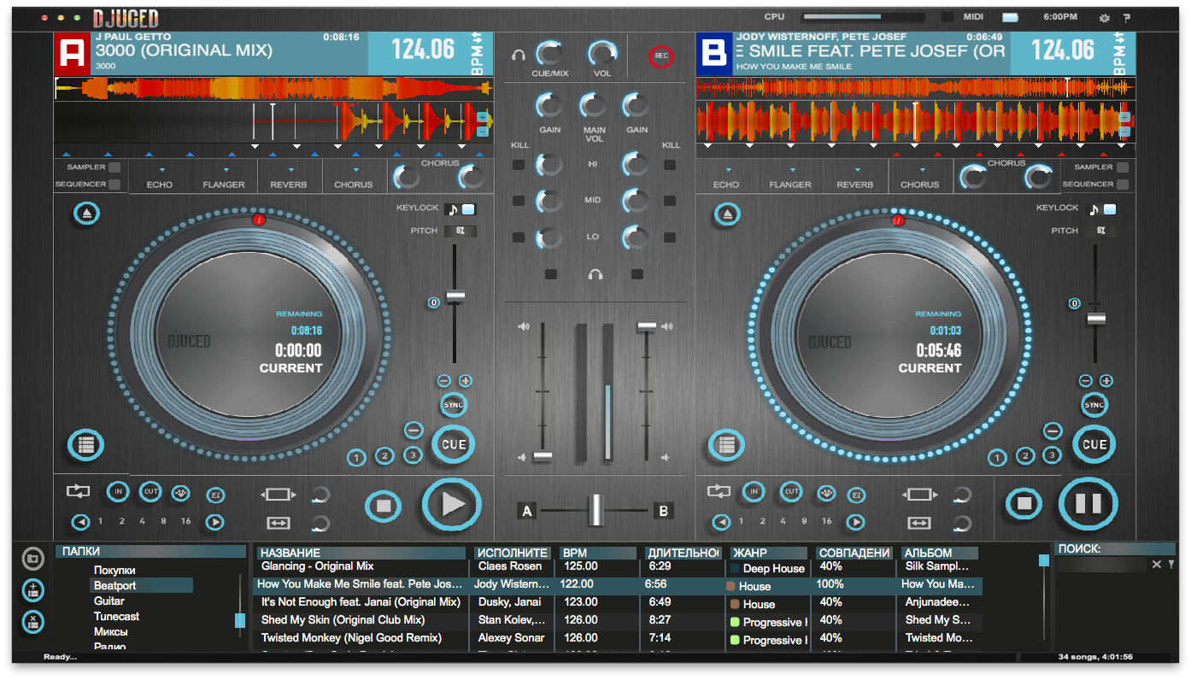Toggle the loop icon on deck A
The width and height of the screenshot is (1191, 680).
pos(78,491)
